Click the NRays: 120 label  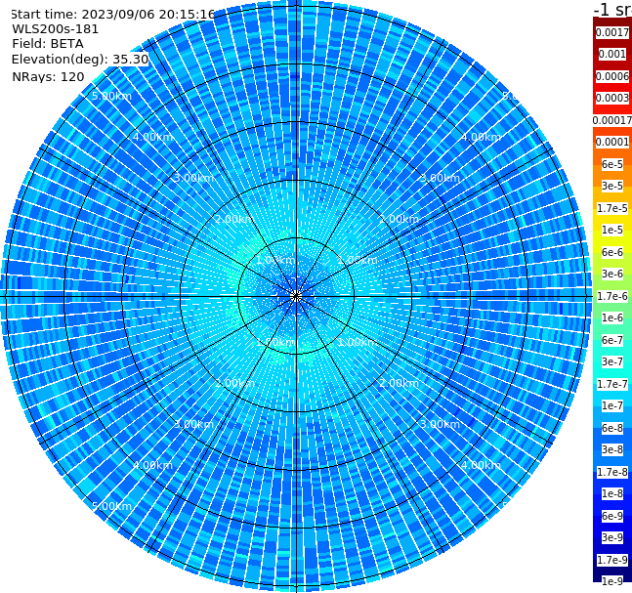tap(48, 76)
